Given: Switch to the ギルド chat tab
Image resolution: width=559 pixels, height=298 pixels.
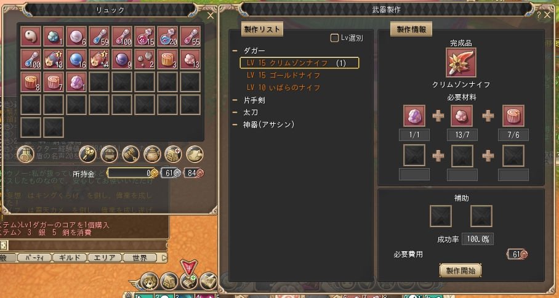Looking at the screenshot, I should pyautogui.click(x=70, y=258).
